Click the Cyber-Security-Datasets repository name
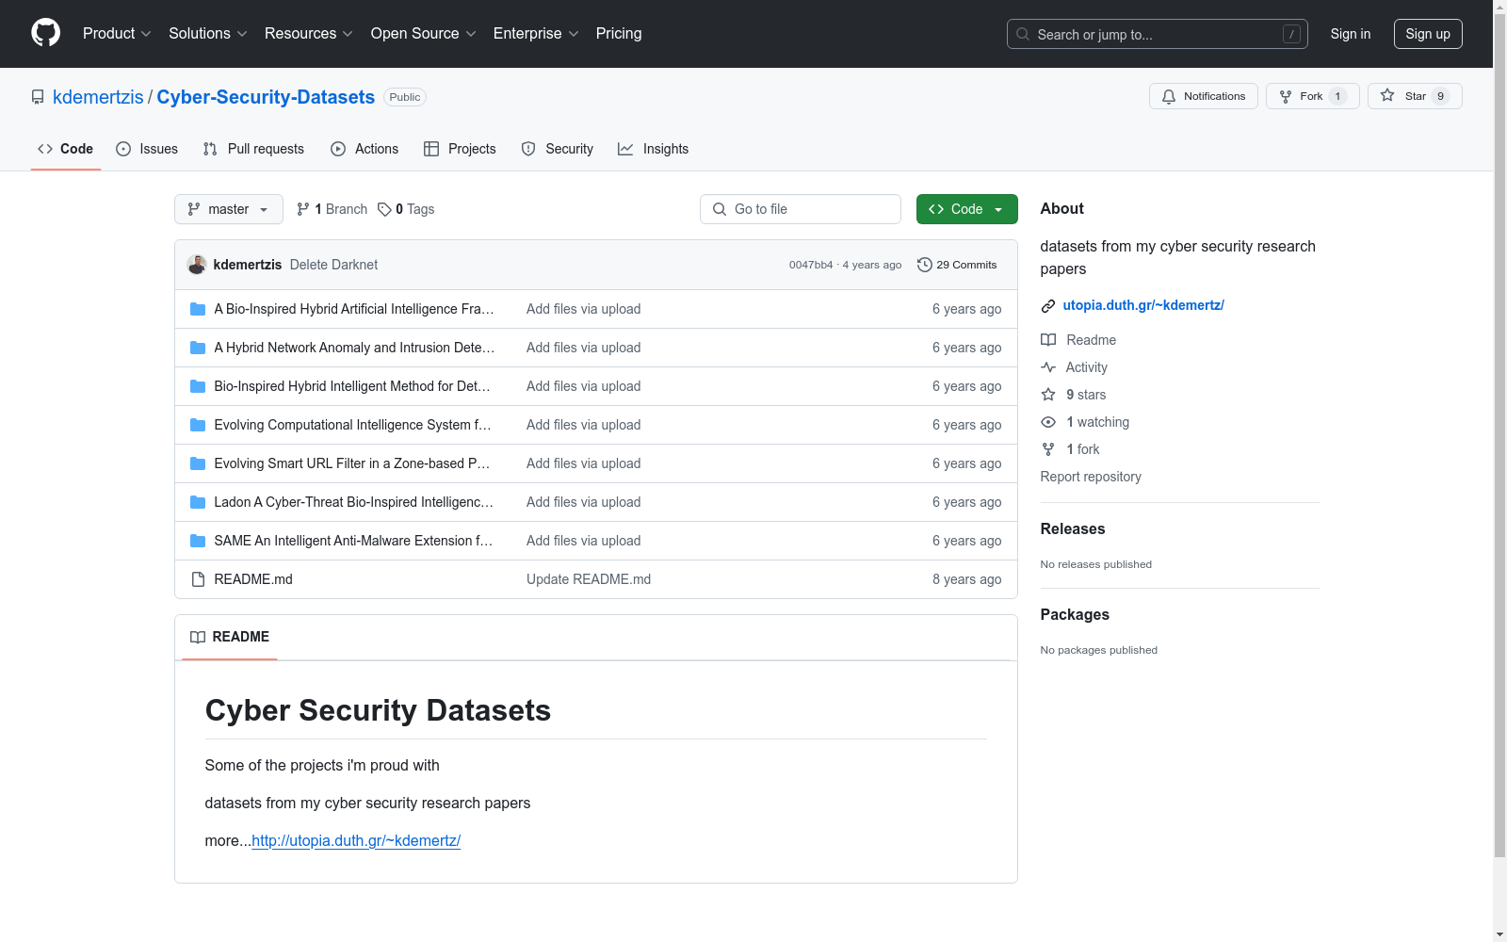1507x942 pixels. (266, 97)
